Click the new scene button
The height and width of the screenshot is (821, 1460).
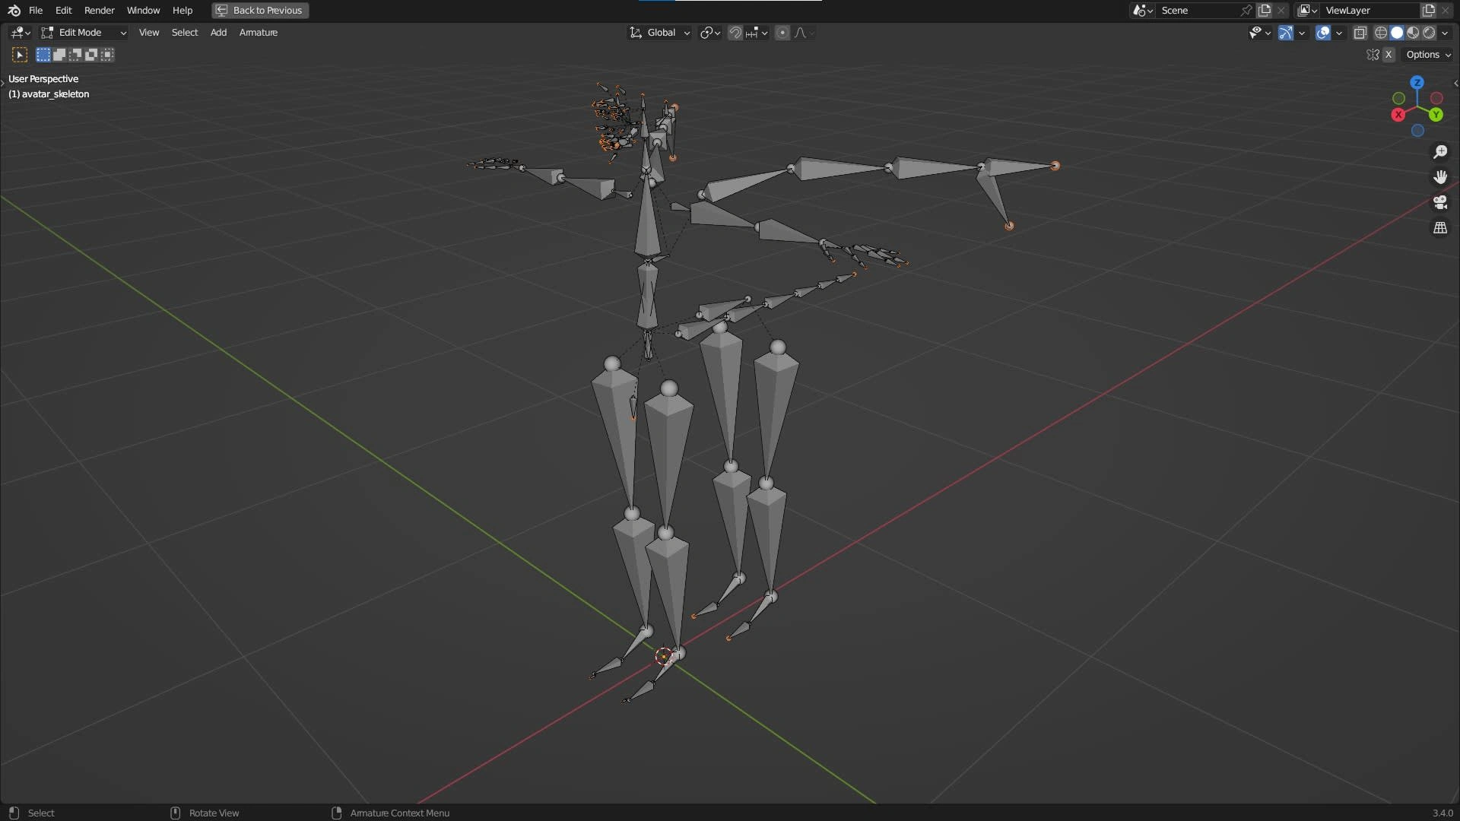pos(1265,11)
